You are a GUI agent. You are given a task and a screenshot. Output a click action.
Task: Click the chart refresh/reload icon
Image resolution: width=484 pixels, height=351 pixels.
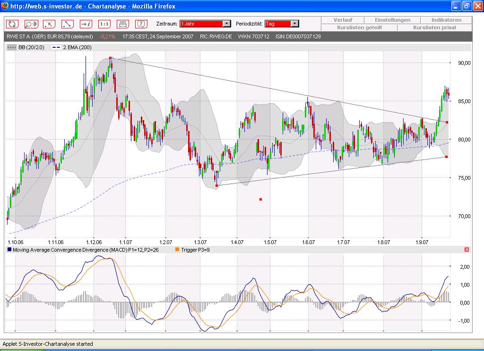coord(12,23)
